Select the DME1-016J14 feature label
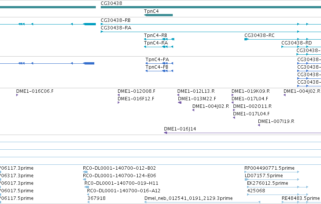The image size is (321, 204). 180,129
